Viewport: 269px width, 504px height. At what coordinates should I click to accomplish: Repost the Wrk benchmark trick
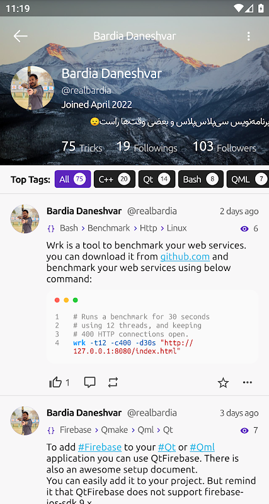113,382
